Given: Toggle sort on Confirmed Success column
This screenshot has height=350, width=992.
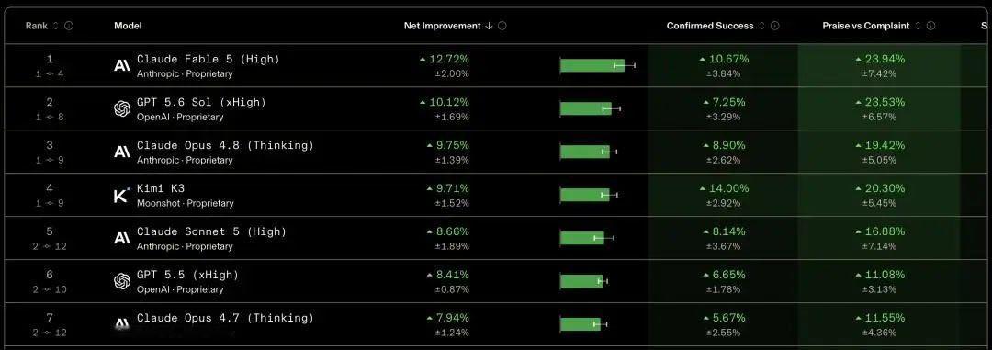Looking at the screenshot, I should [761, 26].
